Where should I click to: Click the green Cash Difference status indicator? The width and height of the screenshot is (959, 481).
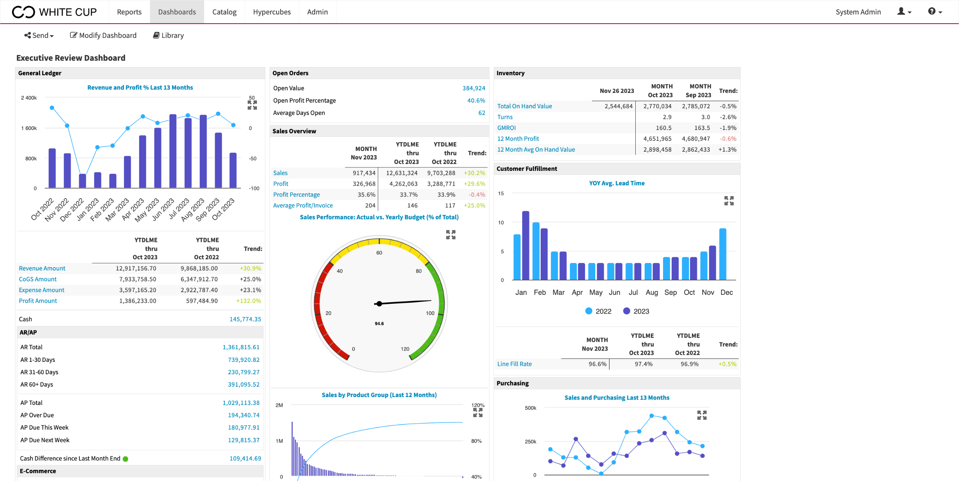tap(125, 459)
